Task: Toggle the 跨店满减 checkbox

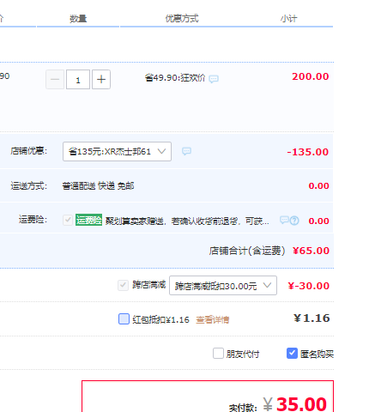Action: click(123, 285)
